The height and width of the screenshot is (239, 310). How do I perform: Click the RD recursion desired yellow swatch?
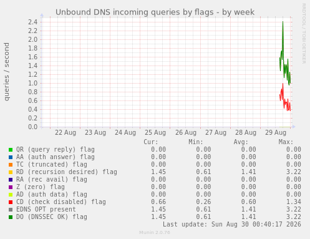coord(11,172)
